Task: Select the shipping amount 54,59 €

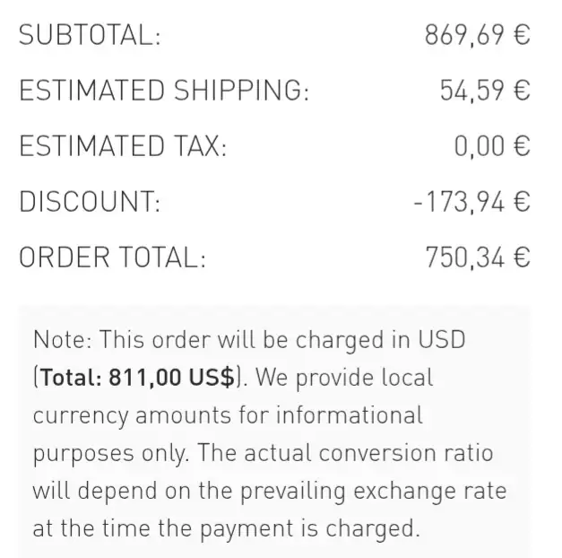Action: coord(485,91)
